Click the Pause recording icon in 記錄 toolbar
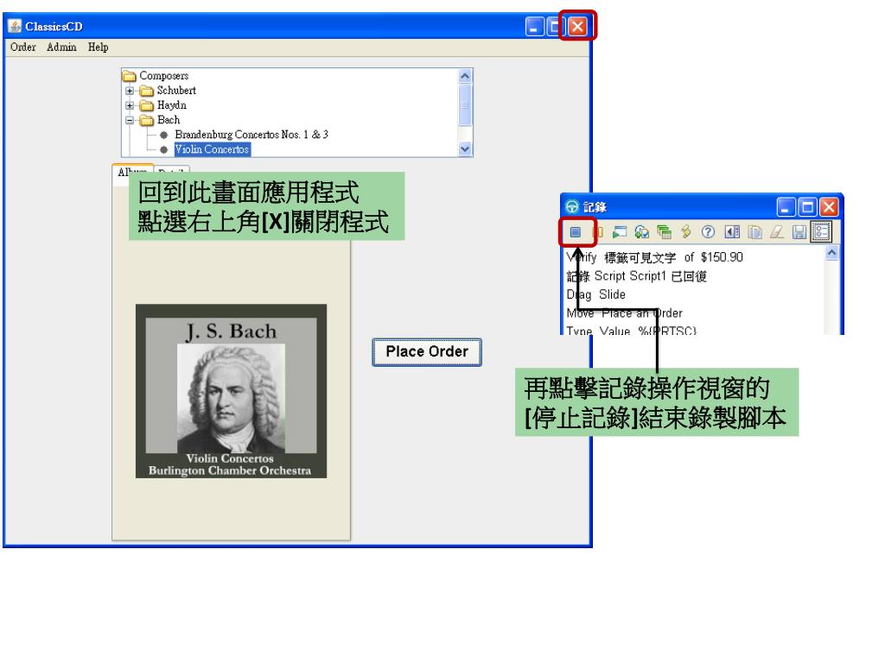This screenshot has width=885, height=663. (x=598, y=232)
